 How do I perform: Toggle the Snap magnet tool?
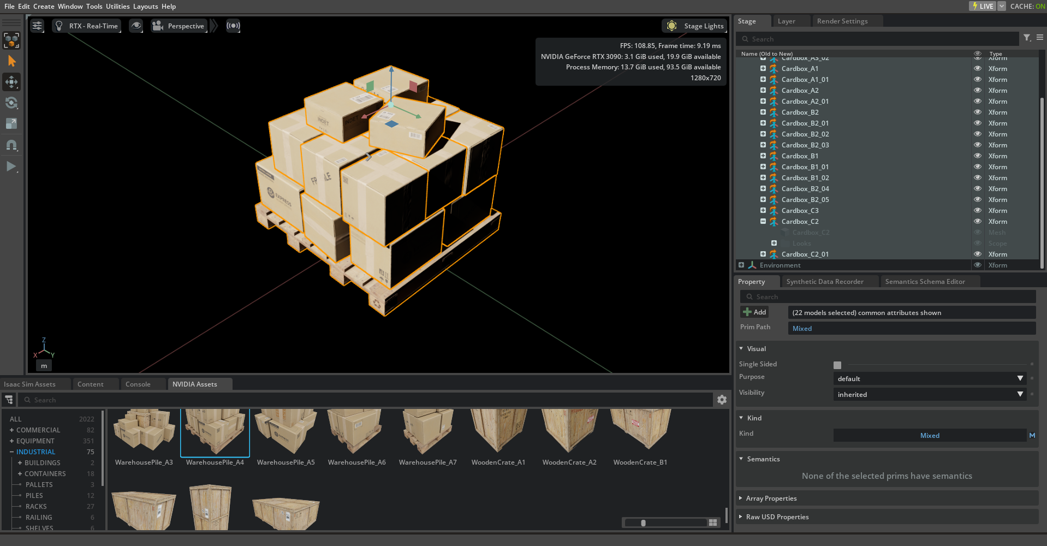(x=11, y=145)
